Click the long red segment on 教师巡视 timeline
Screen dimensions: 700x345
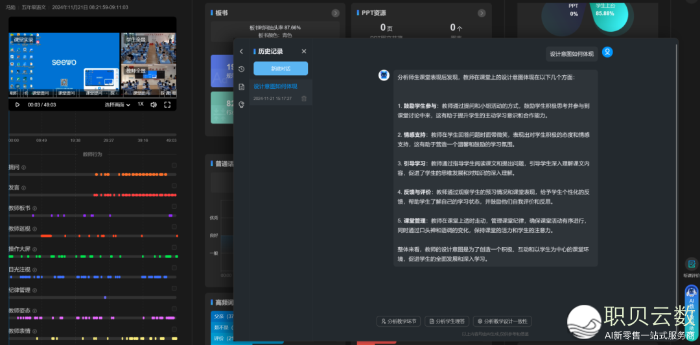[x=47, y=235]
